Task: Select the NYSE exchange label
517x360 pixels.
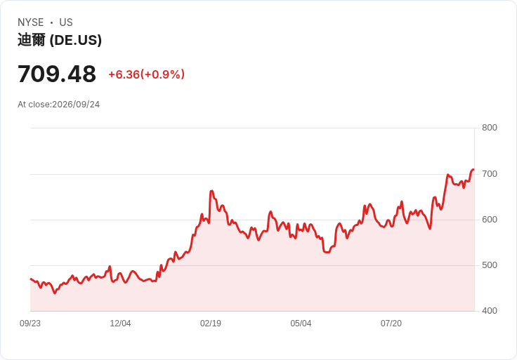Action: [31, 22]
